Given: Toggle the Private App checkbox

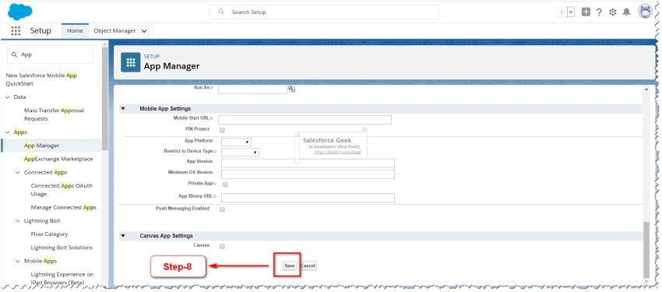Looking at the screenshot, I should click(x=225, y=185).
